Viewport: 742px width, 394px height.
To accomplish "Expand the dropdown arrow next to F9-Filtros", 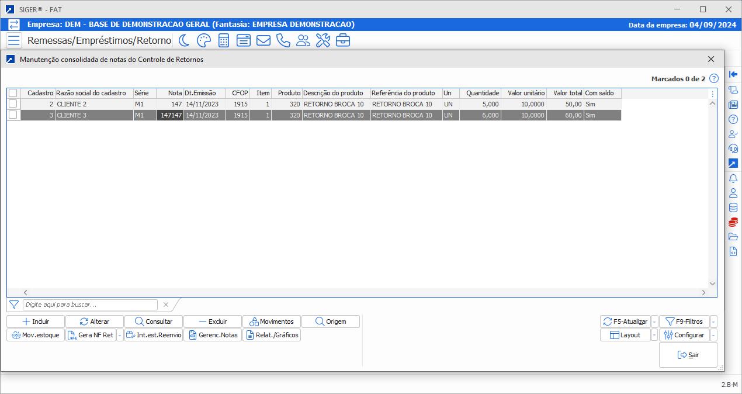I will point(713,322).
